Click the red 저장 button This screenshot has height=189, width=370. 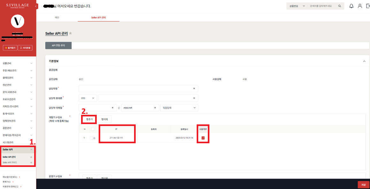(x=363, y=185)
